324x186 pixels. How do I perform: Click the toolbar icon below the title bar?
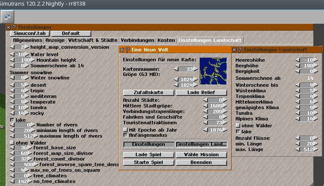[7, 16]
